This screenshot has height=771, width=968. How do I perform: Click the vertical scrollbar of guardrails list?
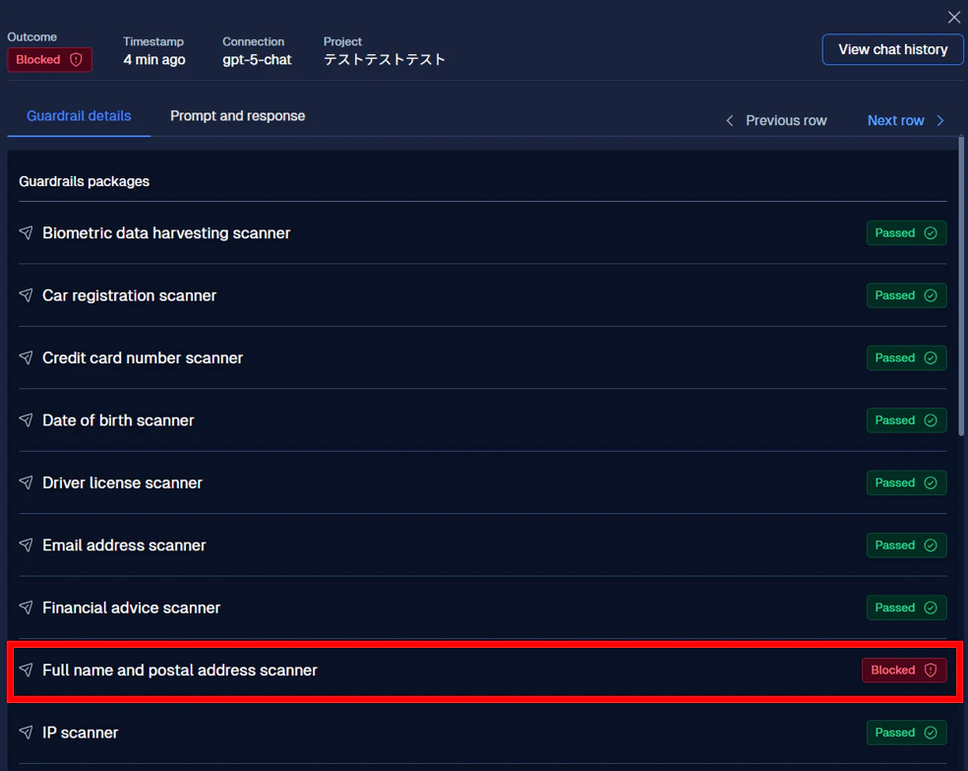[961, 287]
